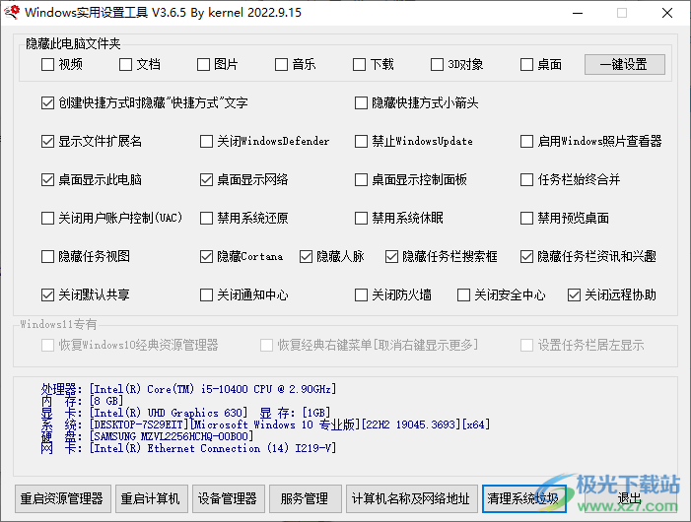Open 计算机名称及网络地址
Screen dimensions: 691x522
pos(412,498)
